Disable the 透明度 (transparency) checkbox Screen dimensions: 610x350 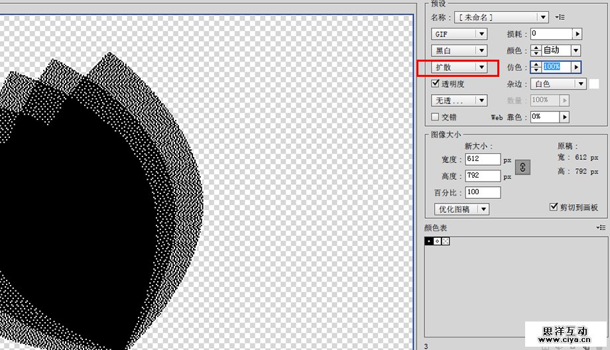pyautogui.click(x=436, y=84)
